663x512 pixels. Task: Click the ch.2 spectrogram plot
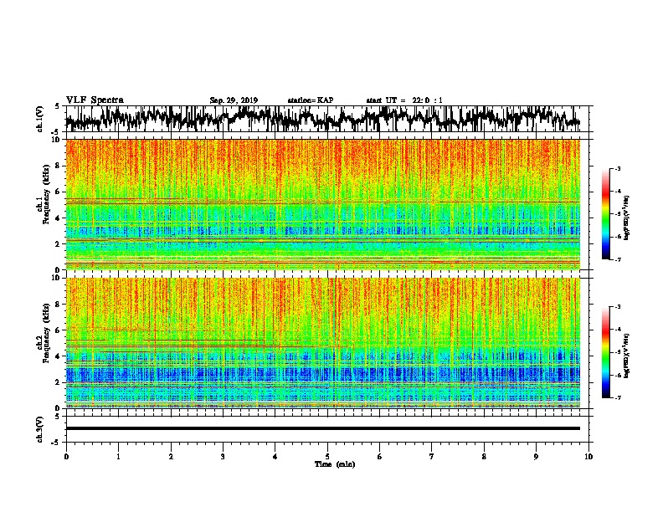323,343
